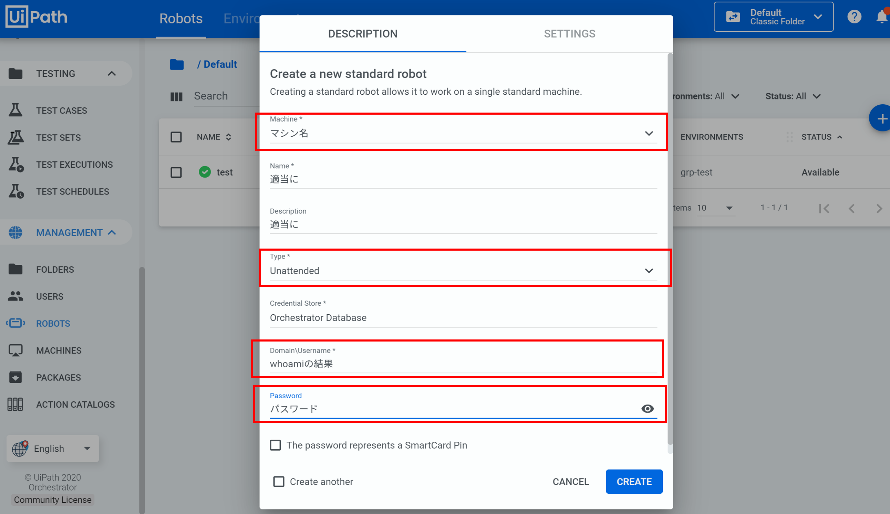
Task: Open Test Executions in the sidebar
Action: coord(74,165)
